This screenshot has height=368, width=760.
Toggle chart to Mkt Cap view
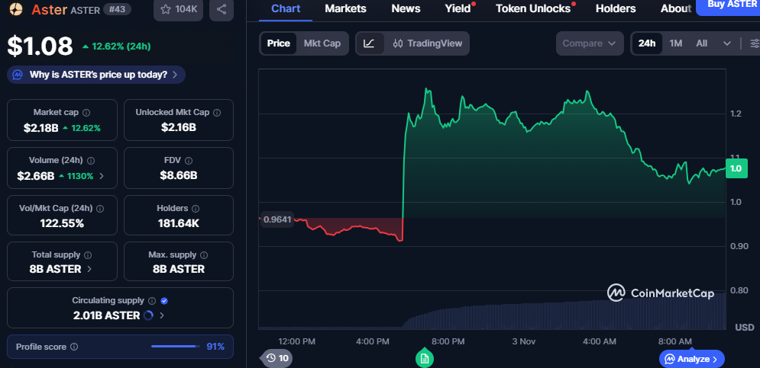click(x=322, y=43)
